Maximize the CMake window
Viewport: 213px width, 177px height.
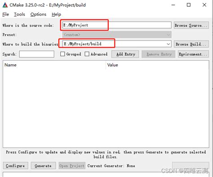pyautogui.click(x=189, y=5)
